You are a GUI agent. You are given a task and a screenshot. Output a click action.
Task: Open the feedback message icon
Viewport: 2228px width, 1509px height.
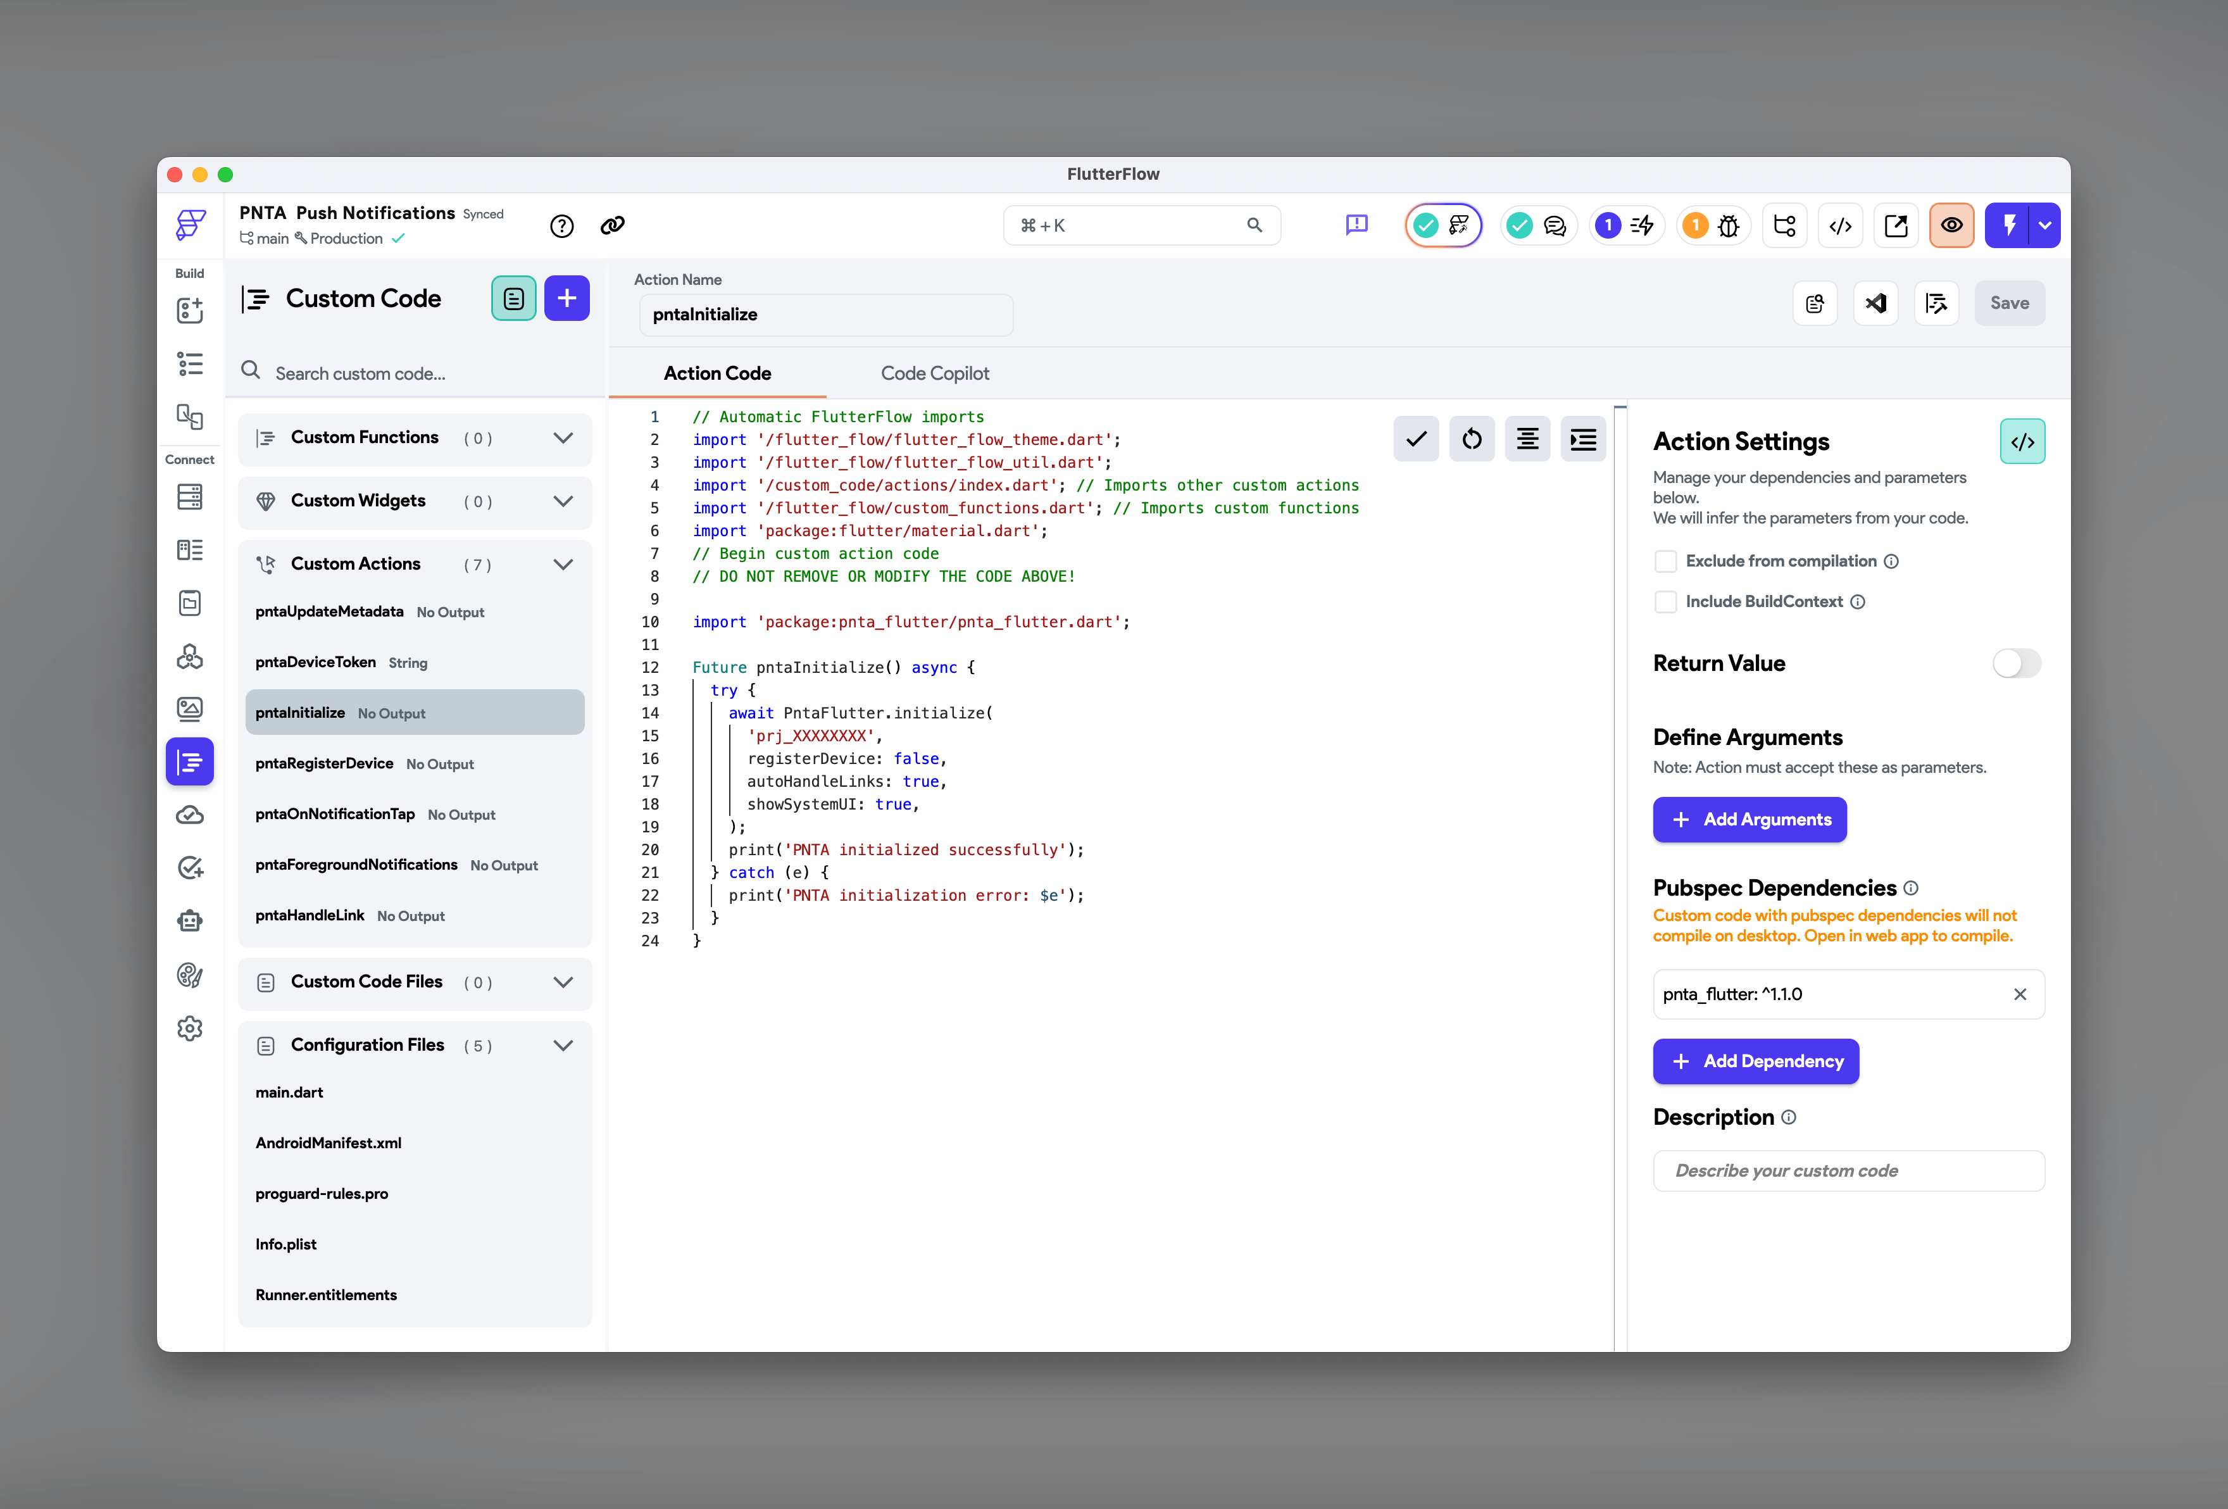pyautogui.click(x=1356, y=225)
